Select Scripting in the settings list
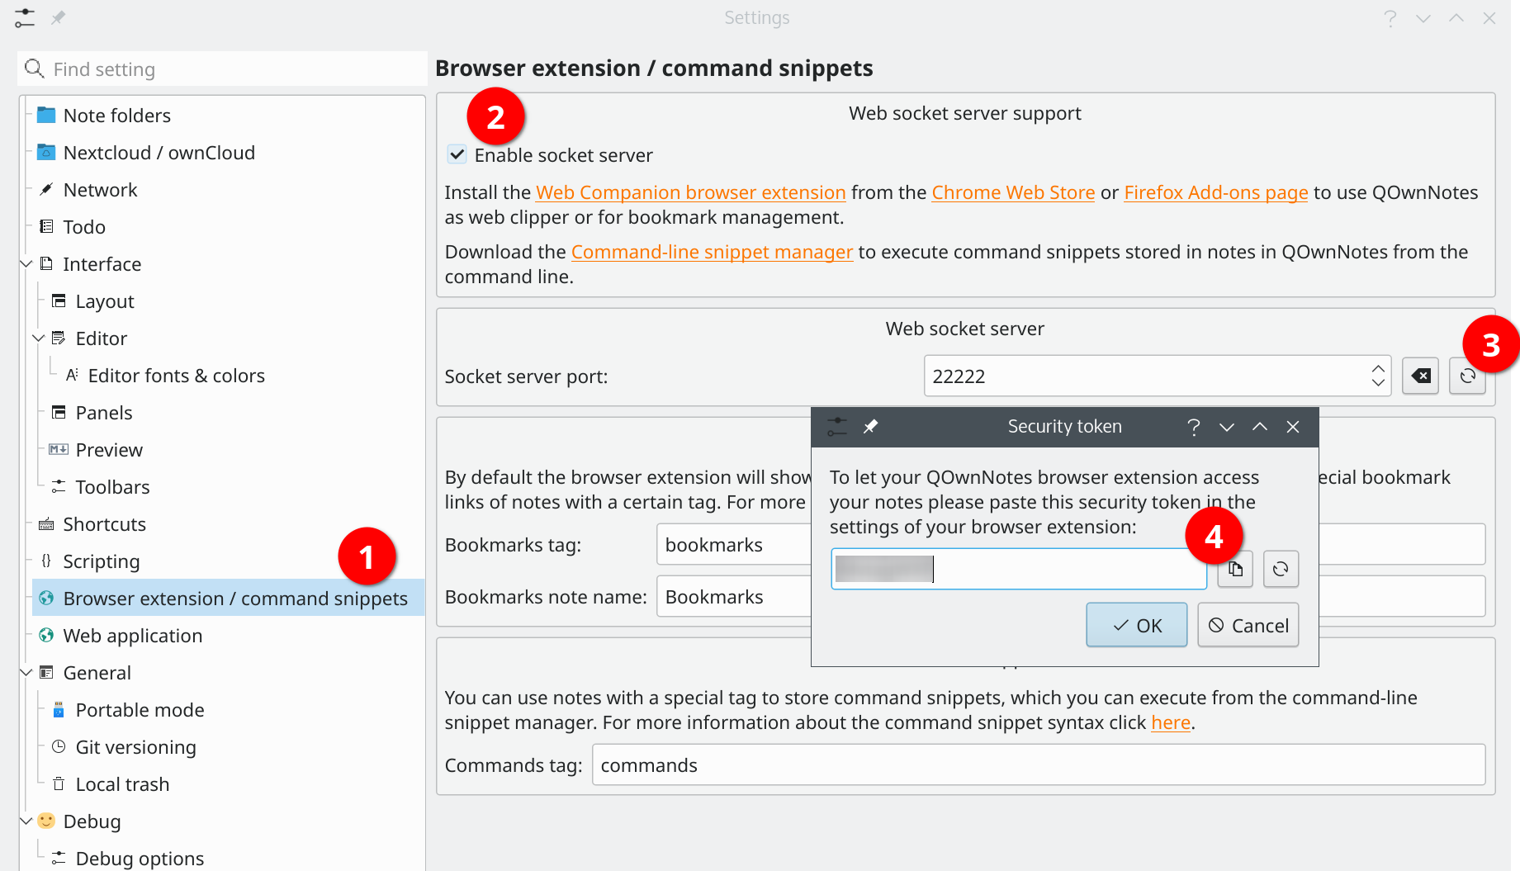Screen dimensions: 1520x871 pos(101,561)
